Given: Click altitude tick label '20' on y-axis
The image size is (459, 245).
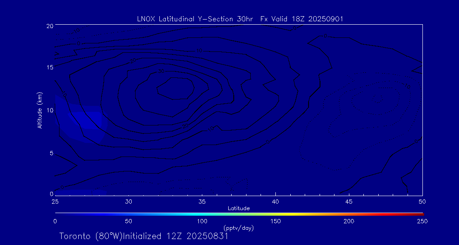Looking at the screenshot, I should click(x=49, y=26).
